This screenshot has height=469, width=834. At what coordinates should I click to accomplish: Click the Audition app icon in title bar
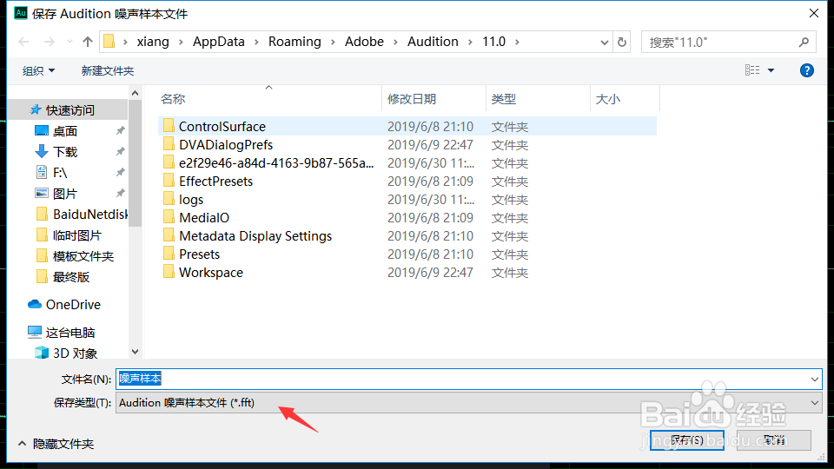point(21,13)
